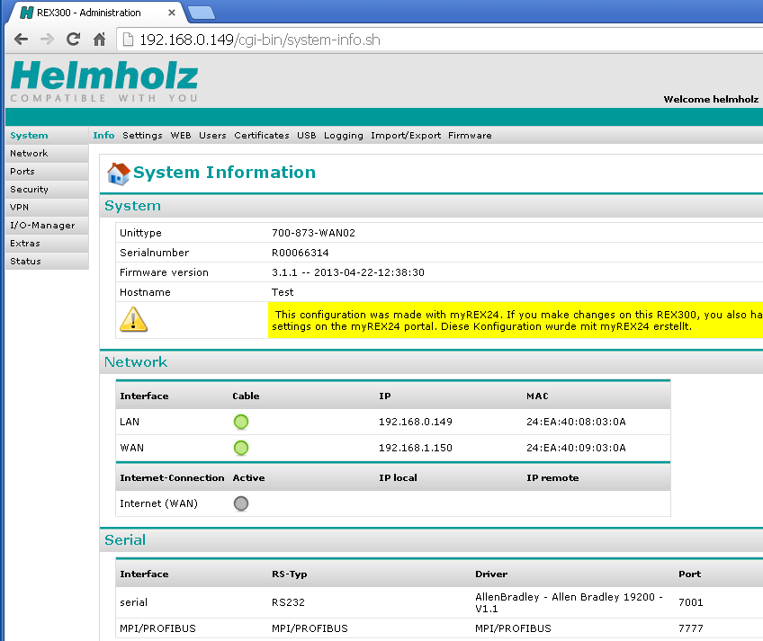Switch to the USB tab
763x641 pixels.
(x=307, y=136)
